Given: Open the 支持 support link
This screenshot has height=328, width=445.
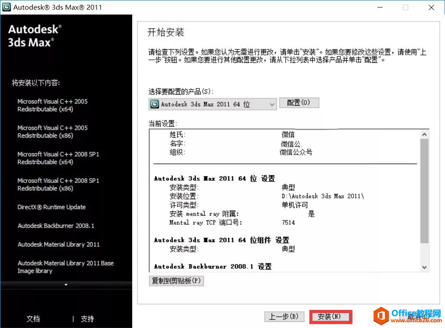Looking at the screenshot, I should 87,319.
